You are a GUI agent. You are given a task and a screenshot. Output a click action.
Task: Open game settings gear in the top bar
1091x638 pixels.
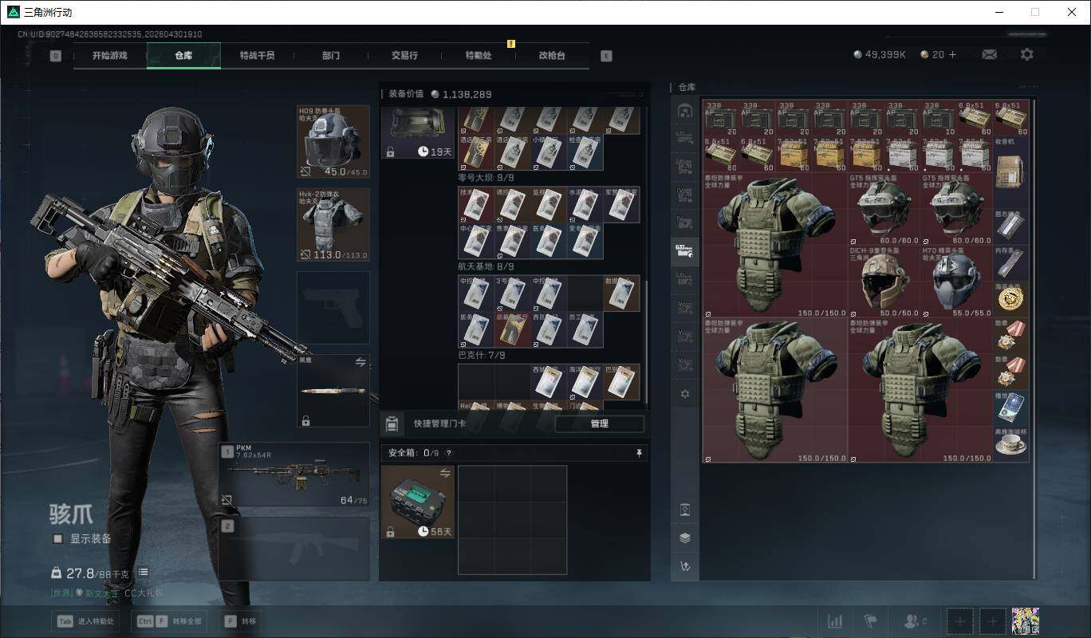click(1027, 55)
